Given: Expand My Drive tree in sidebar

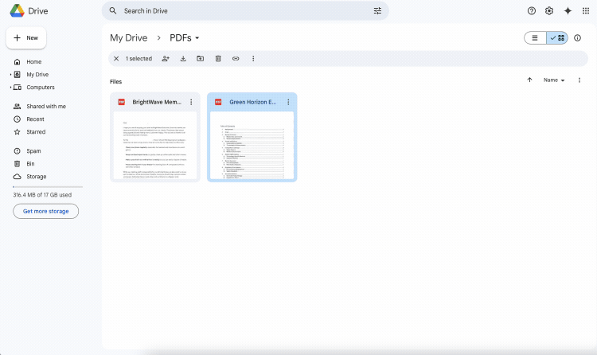Looking at the screenshot, I should click(x=10, y=75).
